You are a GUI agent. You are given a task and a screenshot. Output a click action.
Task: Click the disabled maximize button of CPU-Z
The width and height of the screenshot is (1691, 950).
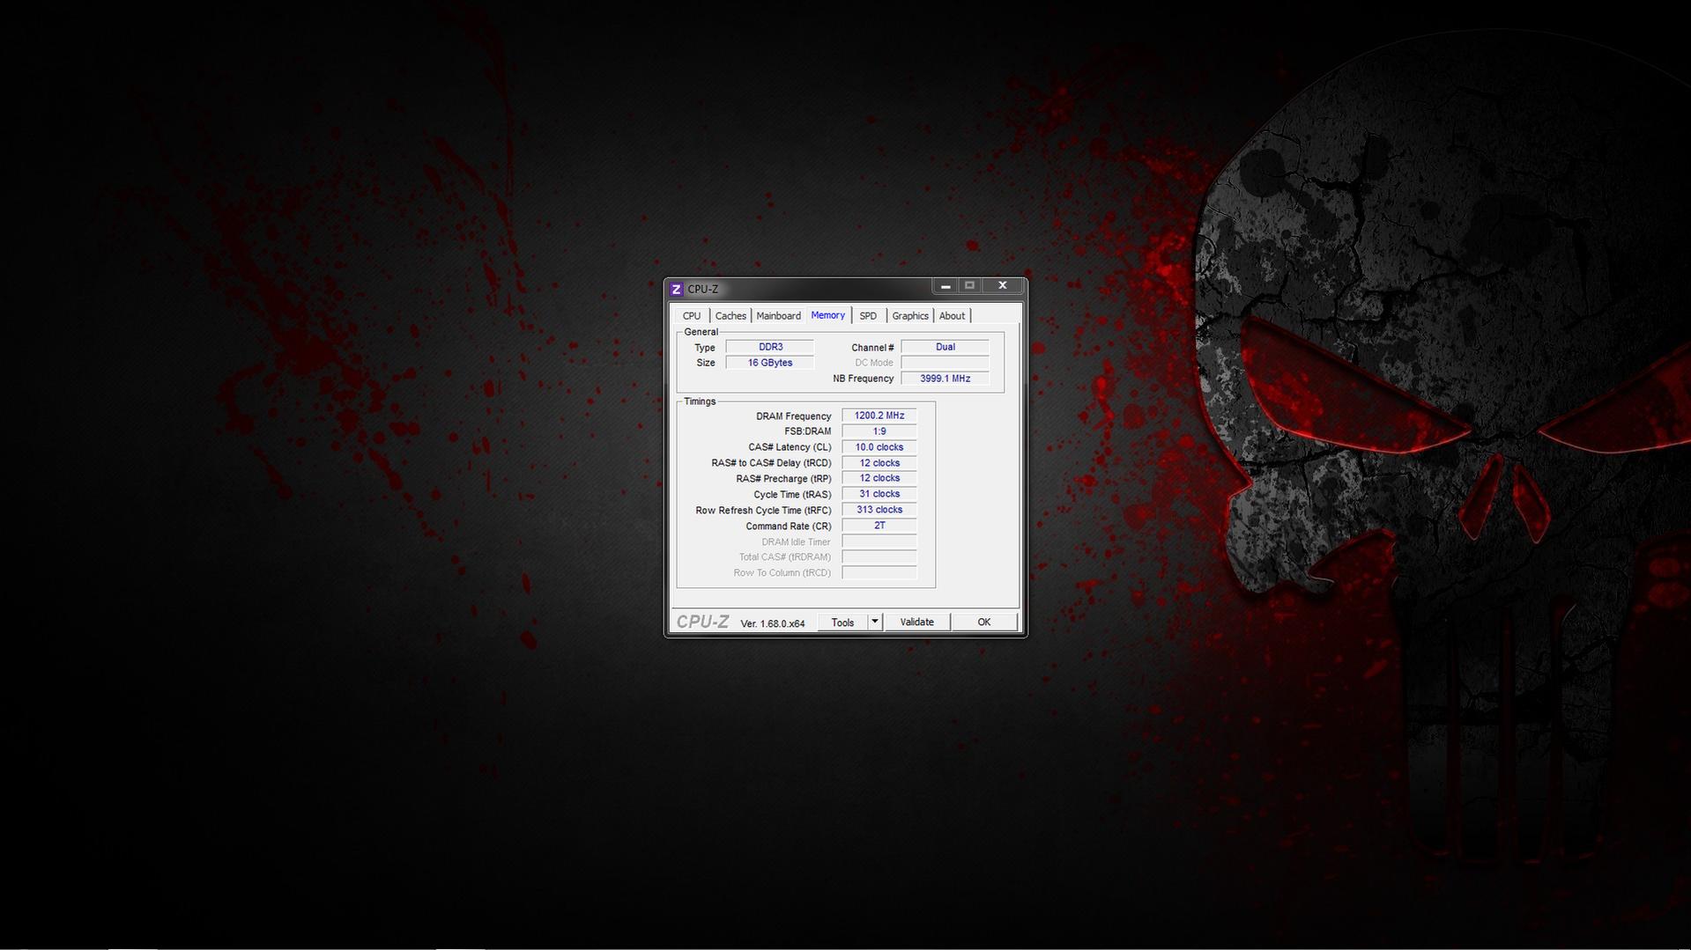point(970,286)
